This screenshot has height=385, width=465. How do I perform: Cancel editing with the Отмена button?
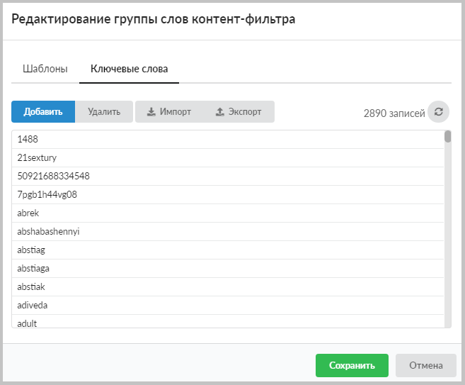point(426,365)
